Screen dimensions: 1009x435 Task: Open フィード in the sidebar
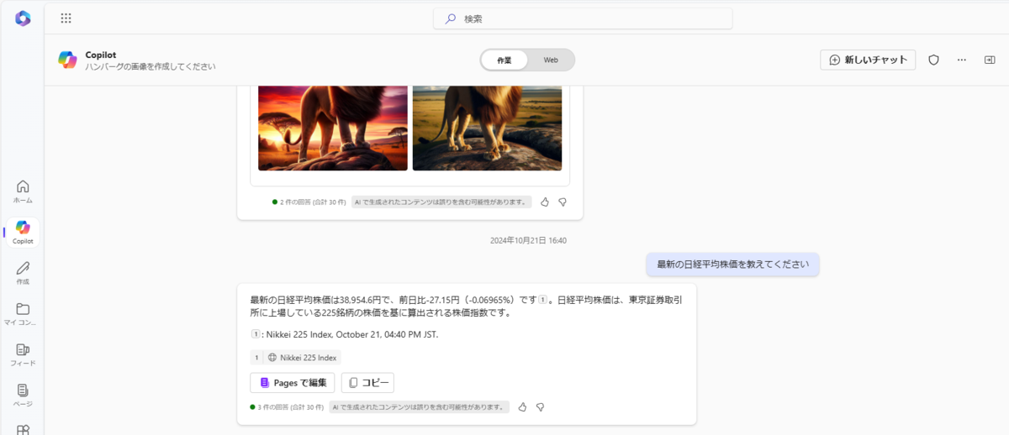tap(23, 355)
